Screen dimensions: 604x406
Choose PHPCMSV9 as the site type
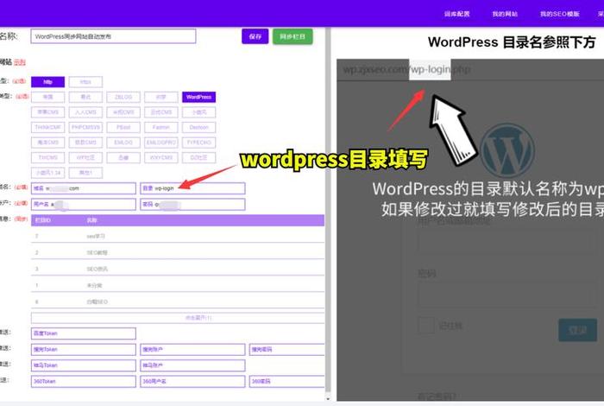[85, 127]
